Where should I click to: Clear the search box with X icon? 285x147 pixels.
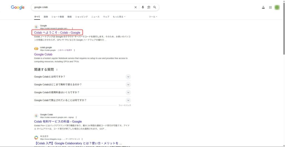tap(136, 7)
